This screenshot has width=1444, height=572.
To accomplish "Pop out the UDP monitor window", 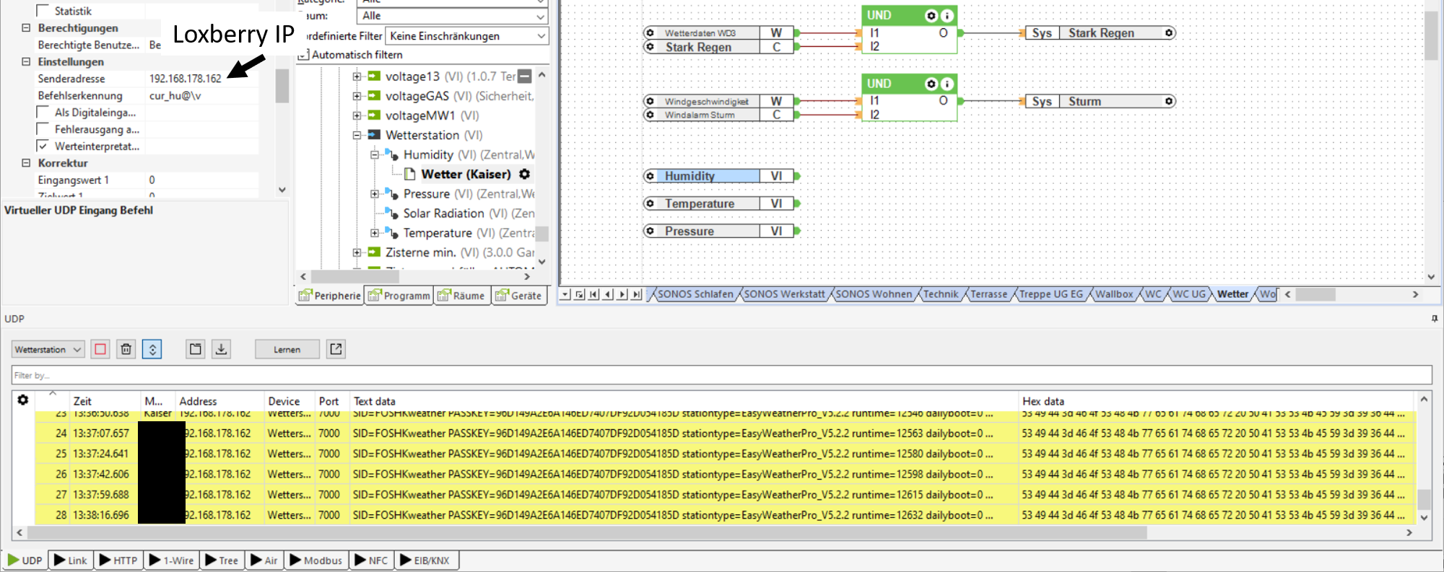I will point(336,349).
